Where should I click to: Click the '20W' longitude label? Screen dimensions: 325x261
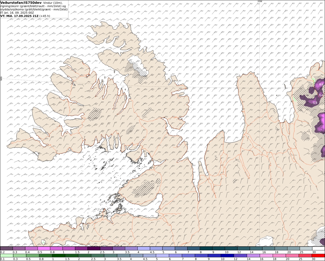click(259, 1)
